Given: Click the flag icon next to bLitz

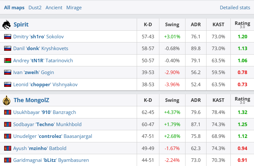Looking at the screenshot, I should pos(7,160).
